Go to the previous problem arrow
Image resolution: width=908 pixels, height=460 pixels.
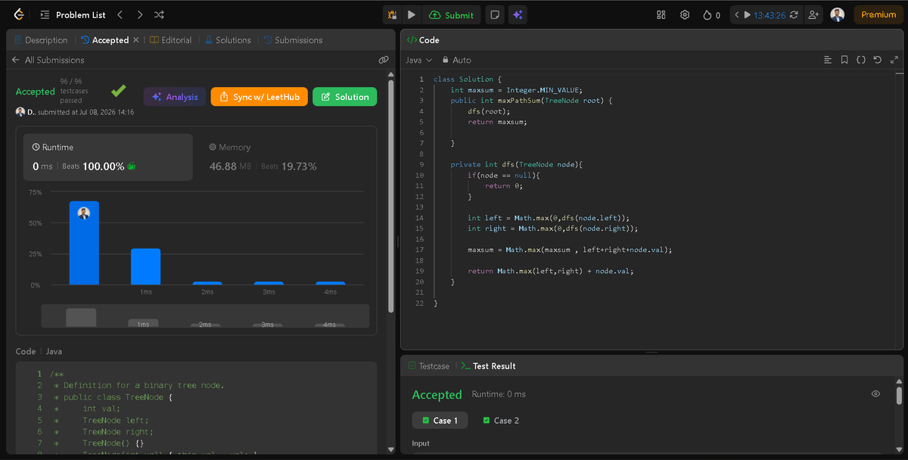click(120, 14)
